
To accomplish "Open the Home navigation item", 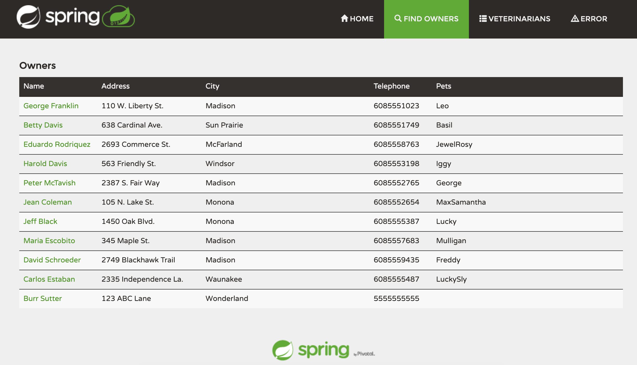I will click(361, 19).
